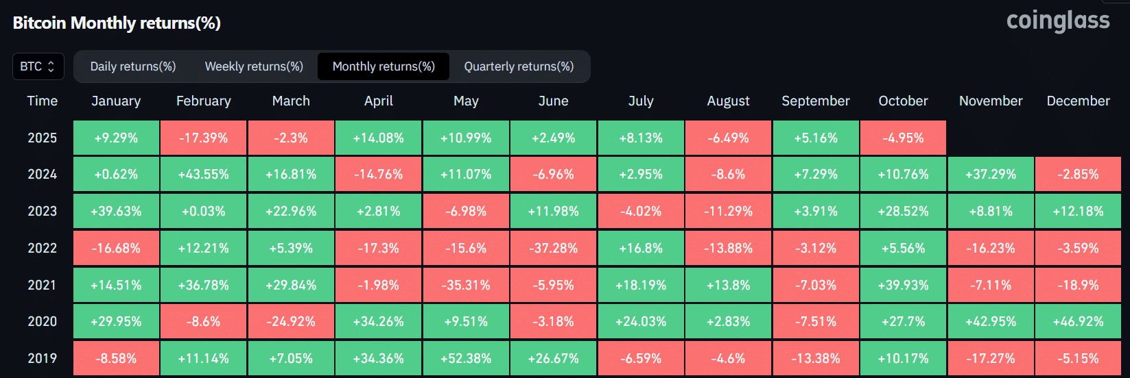The width and height of the screenshot is (1130, 378).
Task: Click the Bitcoin Monthly returns(%) title
Action: click(117, 23)
